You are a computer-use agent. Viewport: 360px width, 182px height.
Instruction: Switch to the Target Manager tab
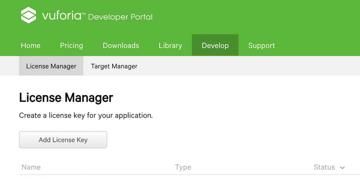point(114,66)
